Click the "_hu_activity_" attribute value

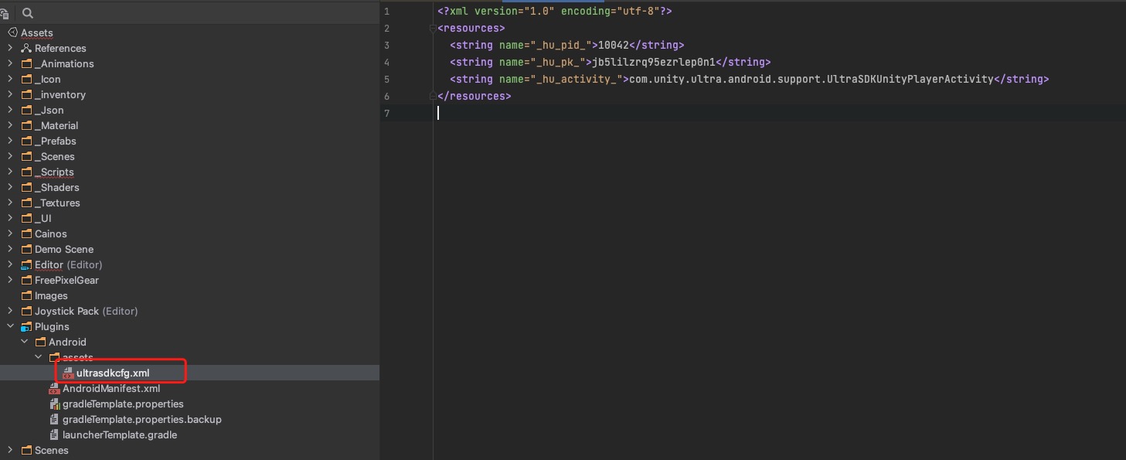[576, 79]
